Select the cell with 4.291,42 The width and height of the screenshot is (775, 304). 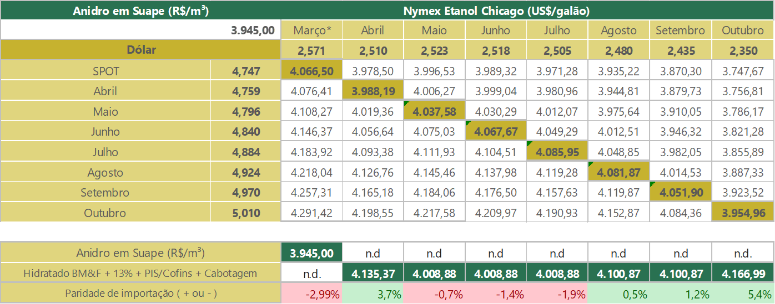pyautogui.click(x=311, y=213)
